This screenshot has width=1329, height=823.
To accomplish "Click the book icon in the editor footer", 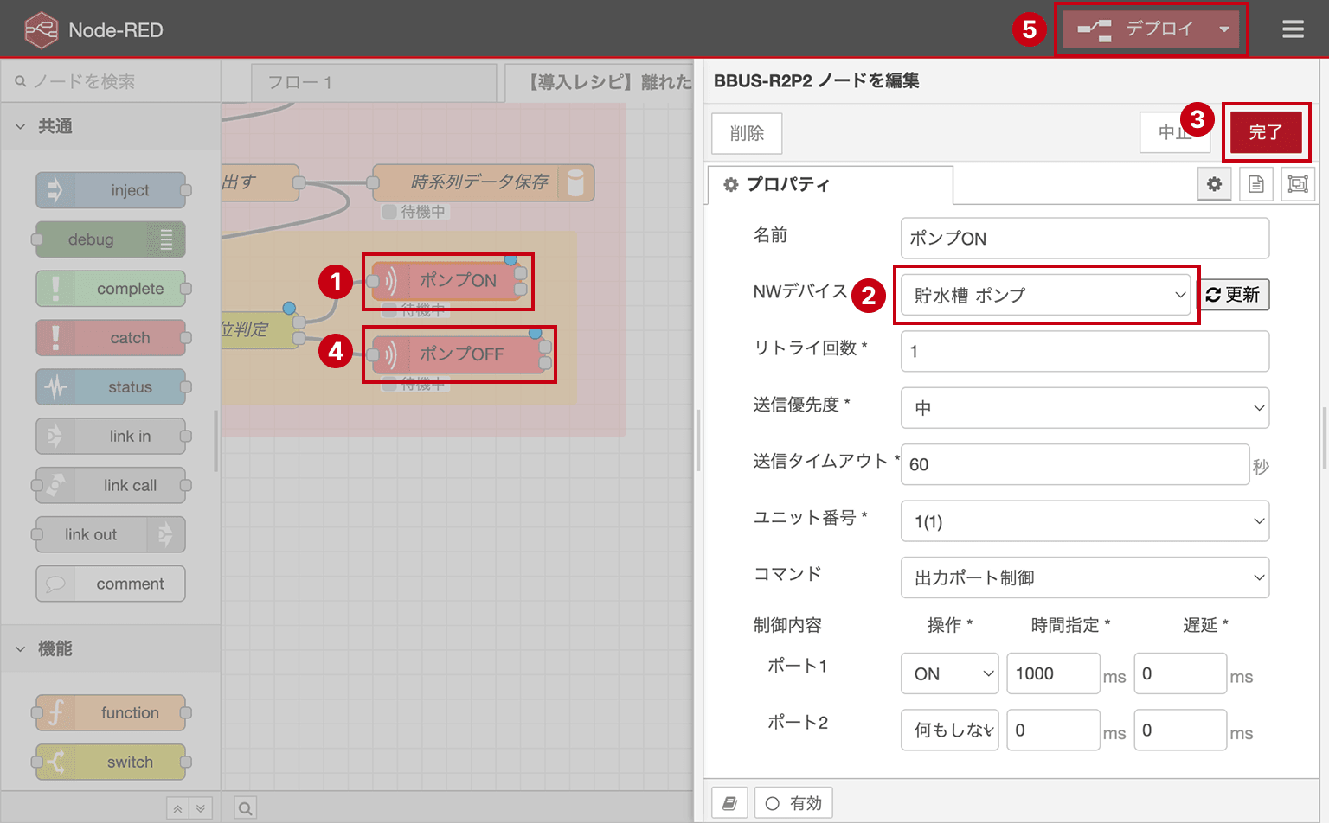I will (x=729, y=803).
